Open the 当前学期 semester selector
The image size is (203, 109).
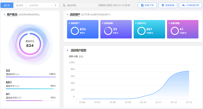39,5
